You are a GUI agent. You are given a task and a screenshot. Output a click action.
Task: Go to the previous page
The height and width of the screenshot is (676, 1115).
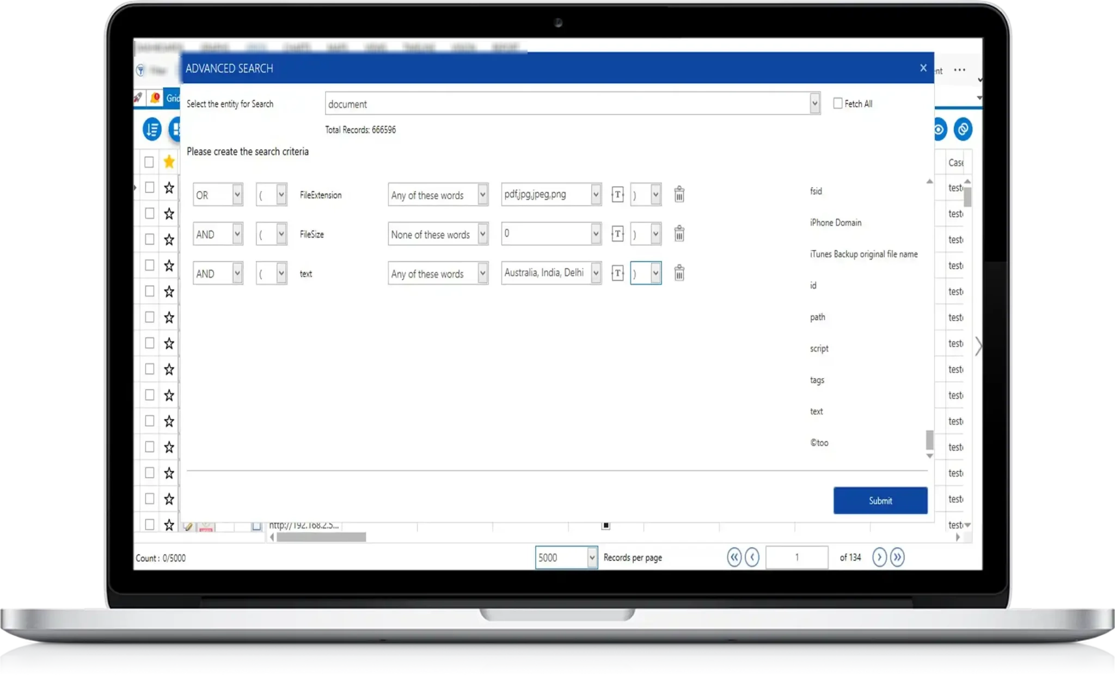tap(752, 557)
